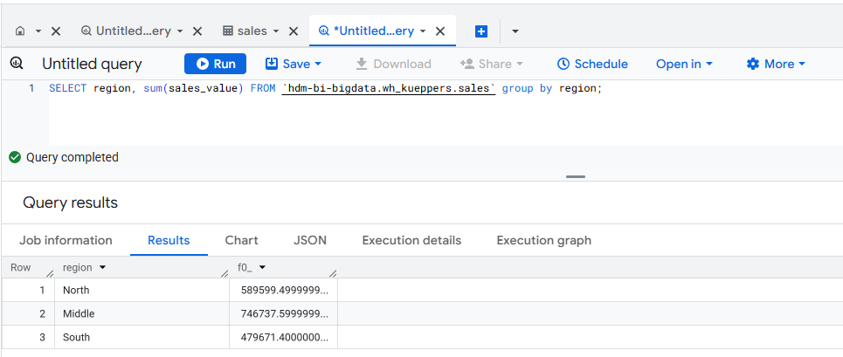Click the f0_ column resize handle
Viewport: 843px width, 357px height.
pyautogui.click(x=333, y=274)
